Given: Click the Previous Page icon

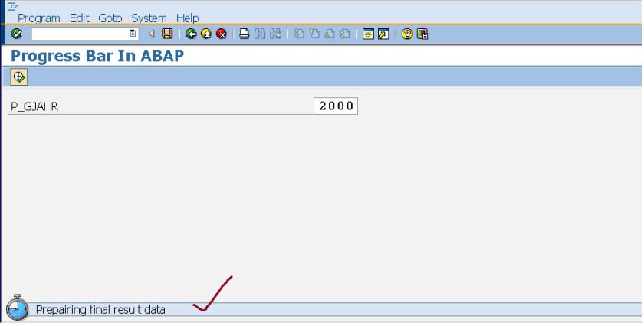Looking at the screenshot, I should click(x=314, y=34).
